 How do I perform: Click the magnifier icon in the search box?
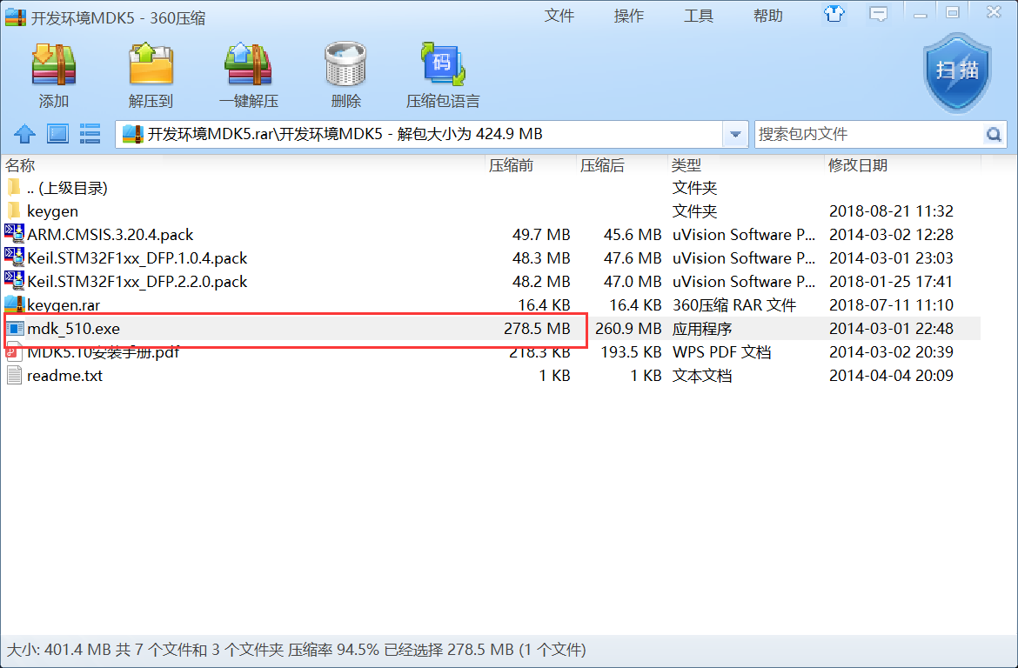pos(992,133)
